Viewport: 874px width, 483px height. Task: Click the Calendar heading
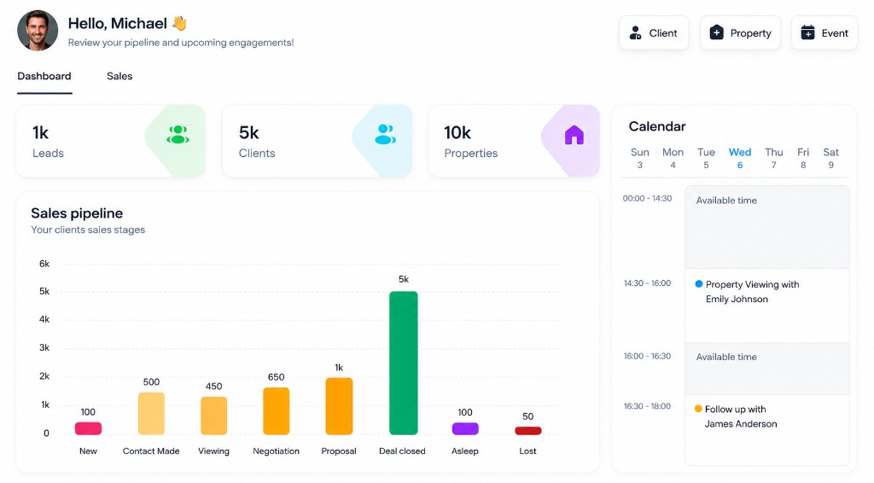pos(657,126)
